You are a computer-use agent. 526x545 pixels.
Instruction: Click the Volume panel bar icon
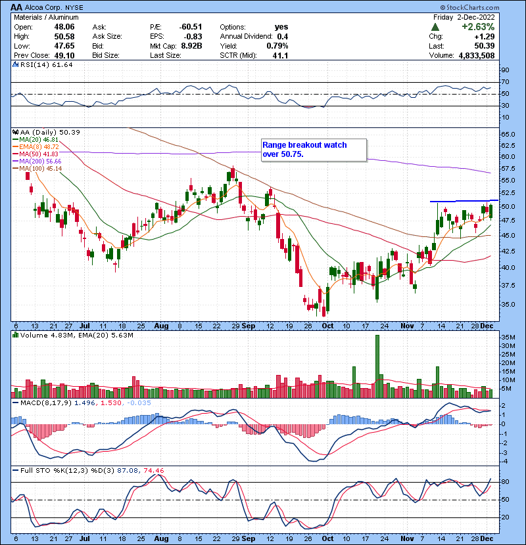pos(15,335)
